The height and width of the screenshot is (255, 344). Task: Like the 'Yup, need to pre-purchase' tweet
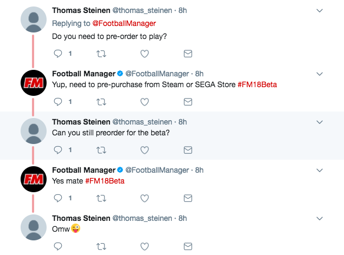tap(145, 102)
